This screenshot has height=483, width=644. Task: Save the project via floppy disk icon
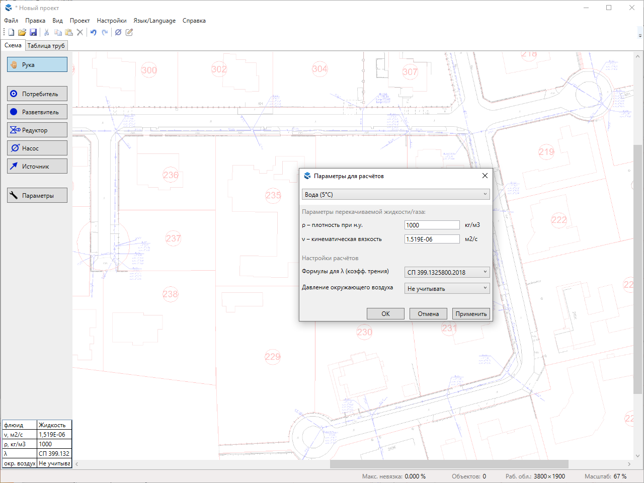(x=33, y=32)
